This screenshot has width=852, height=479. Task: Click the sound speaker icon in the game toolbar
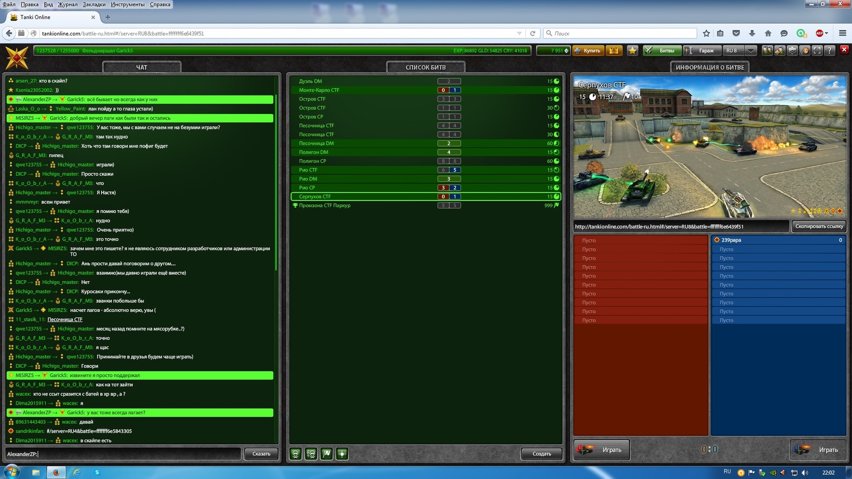click(805, 51)
